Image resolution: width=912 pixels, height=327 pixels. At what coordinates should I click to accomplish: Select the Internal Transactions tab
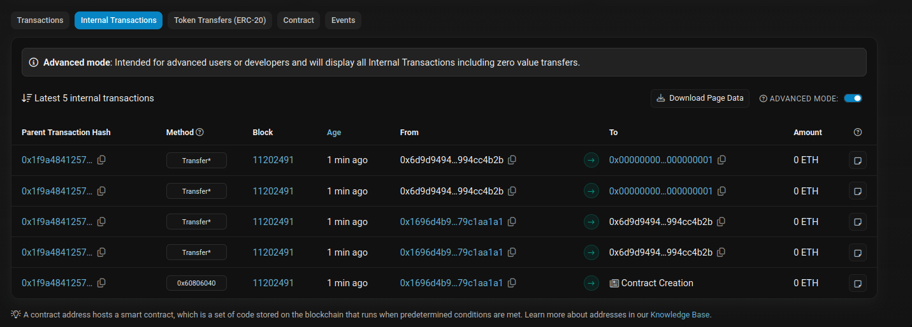click(119, 20)
